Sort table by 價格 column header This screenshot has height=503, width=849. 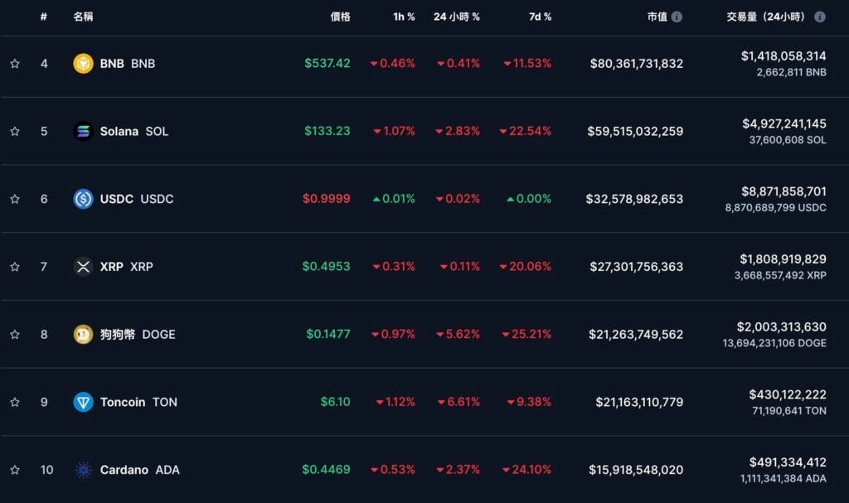340,17
